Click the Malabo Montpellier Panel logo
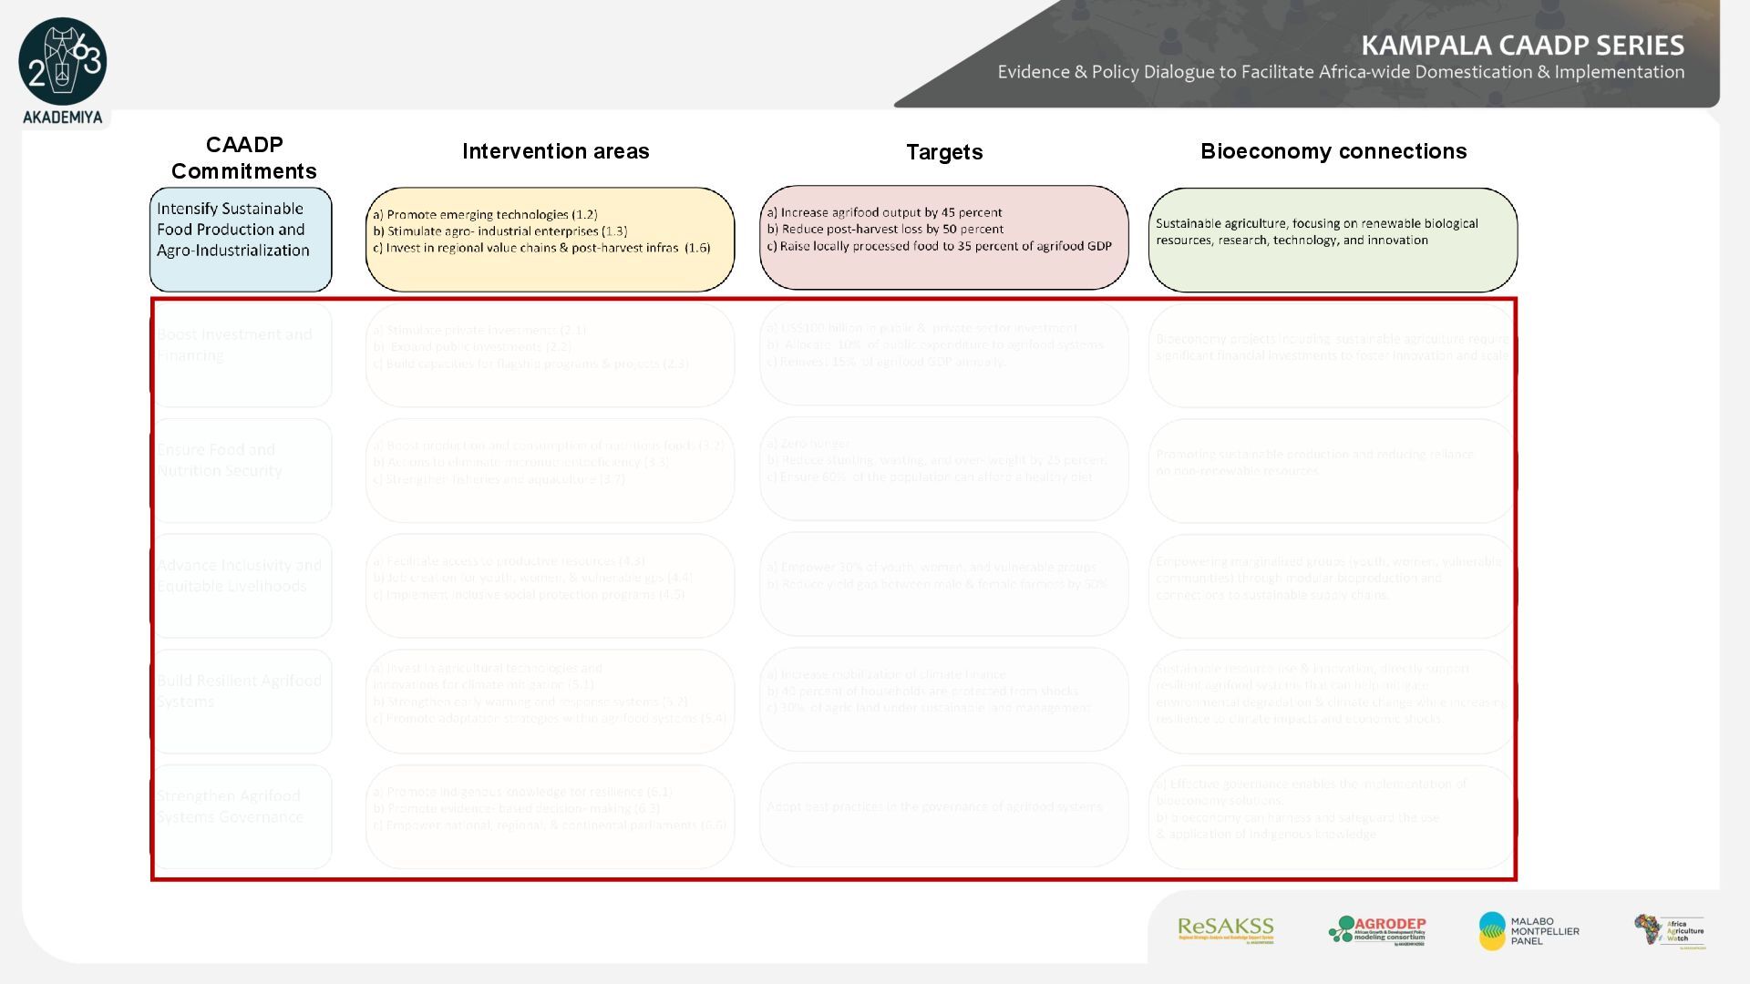This screenshot has width=1750, height=984. tap(1529, 930)
